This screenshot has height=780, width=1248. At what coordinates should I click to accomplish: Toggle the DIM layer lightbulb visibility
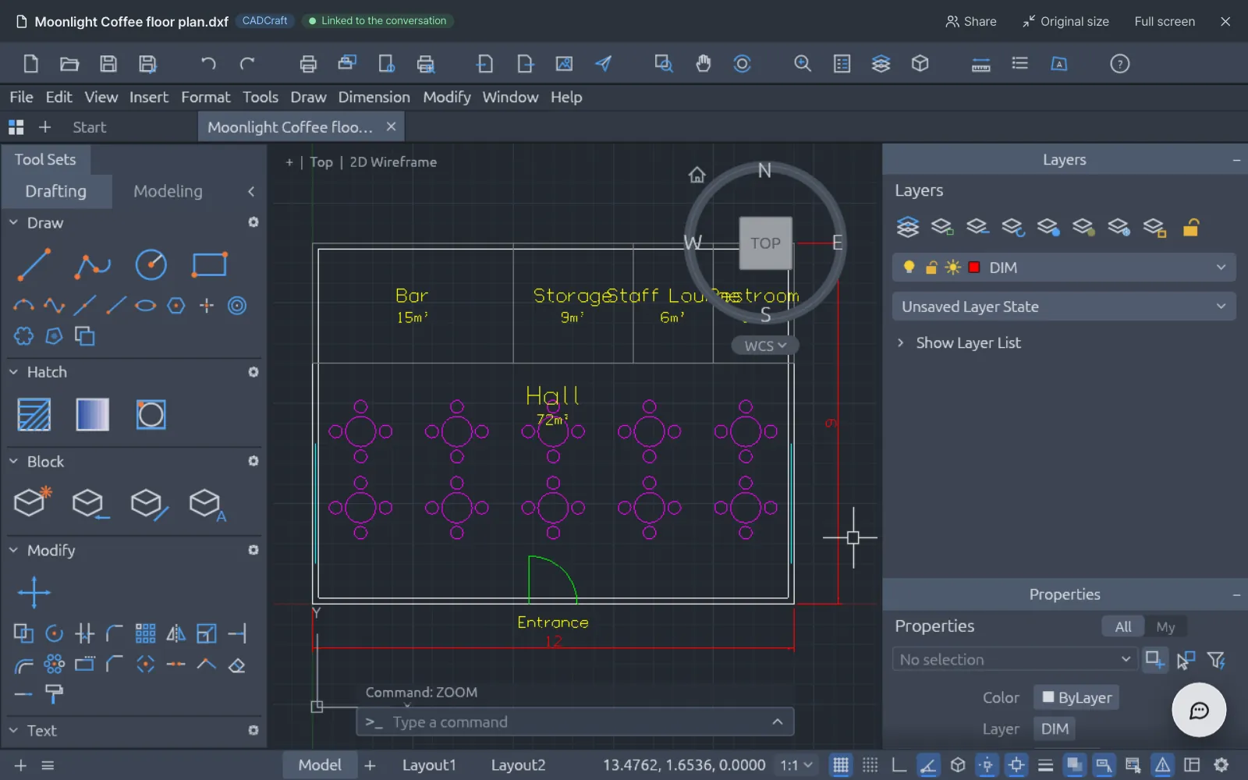point(909,268)
